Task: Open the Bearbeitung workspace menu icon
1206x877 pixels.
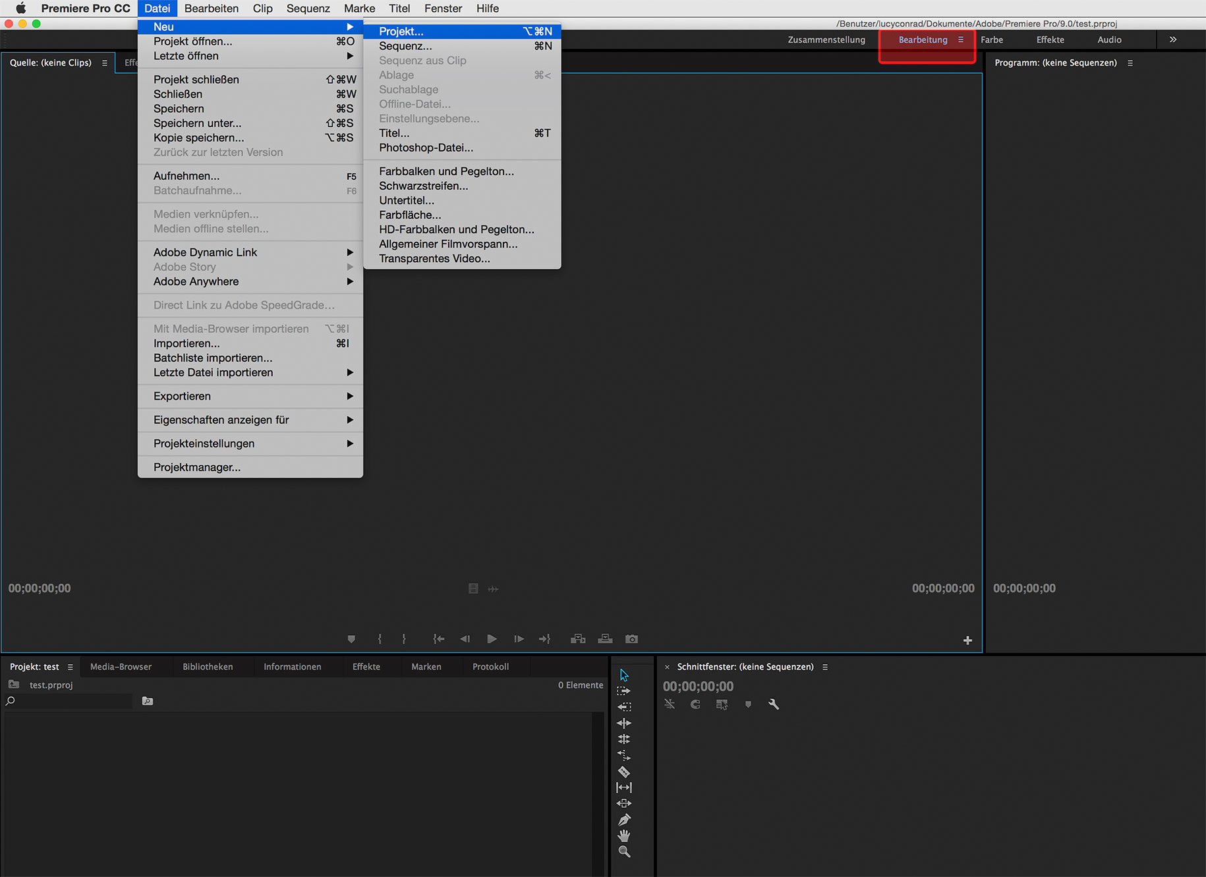Action: 961,40
